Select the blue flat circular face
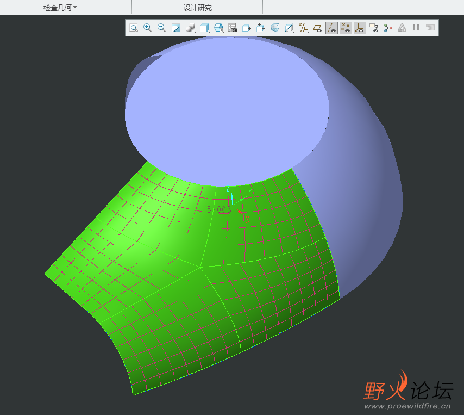This screenshot has width=464, height=415. (x=227, y=113)
